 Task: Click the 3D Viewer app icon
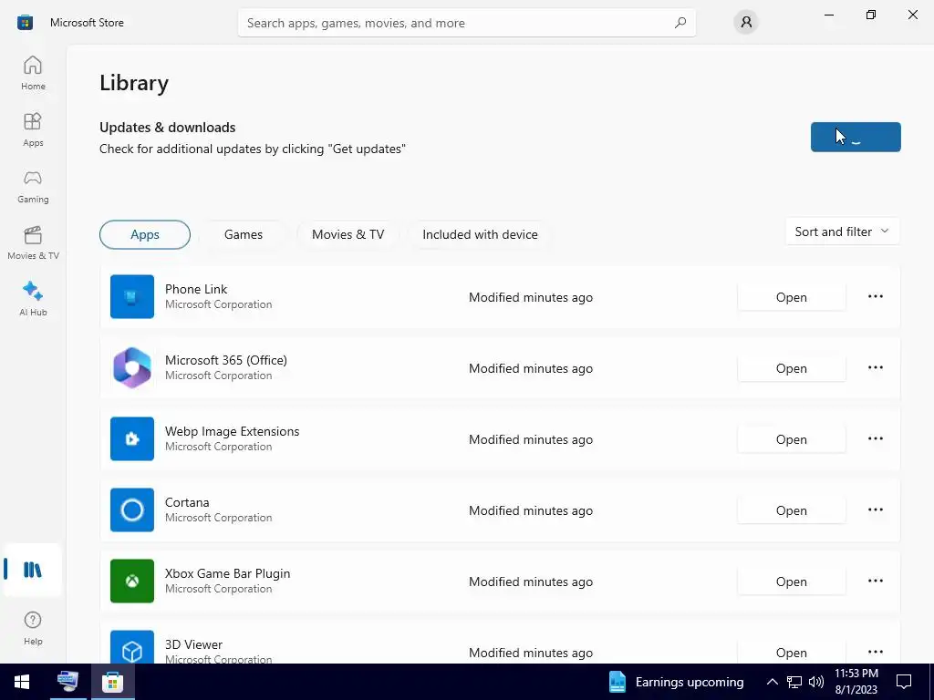coord(132,648)
